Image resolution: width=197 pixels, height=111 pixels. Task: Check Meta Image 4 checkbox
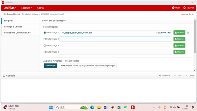pos(45,52)
